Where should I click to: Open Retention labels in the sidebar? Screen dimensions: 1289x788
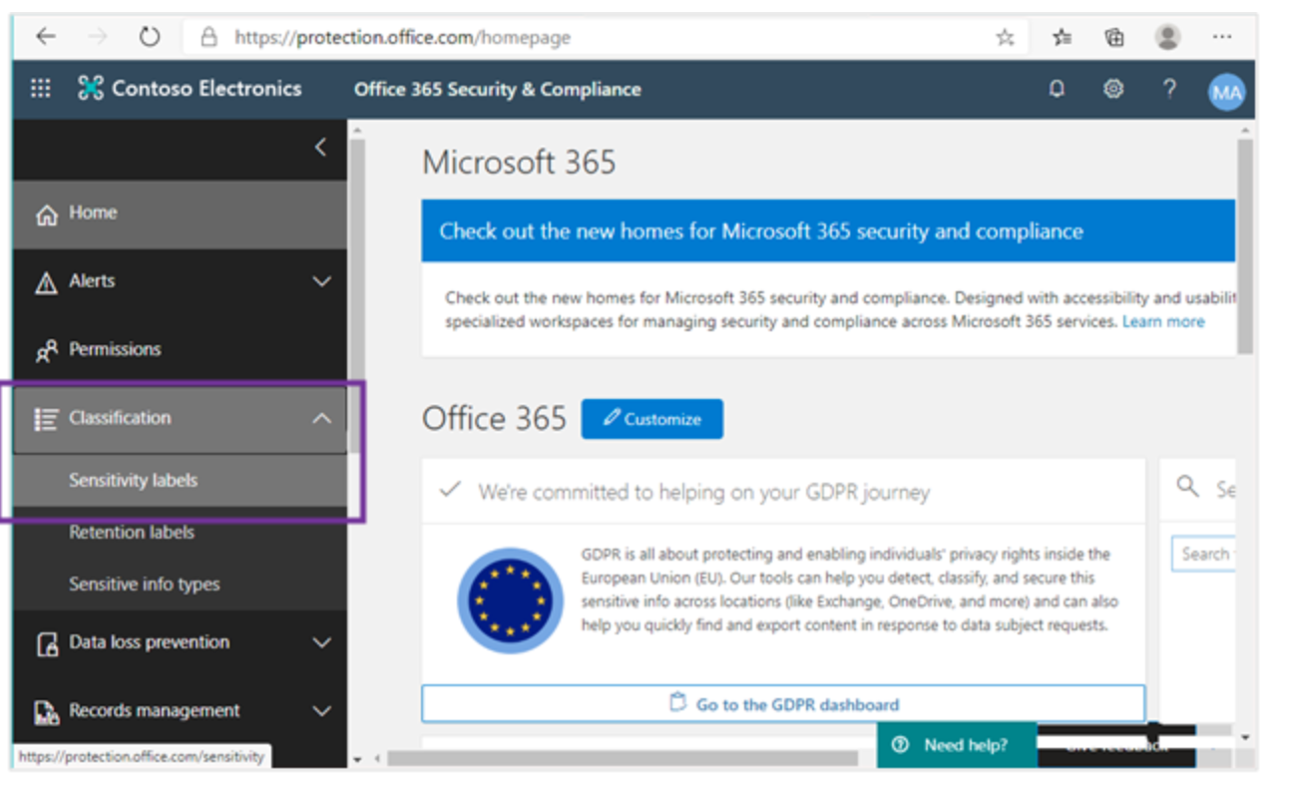click(x=131, y=532)
